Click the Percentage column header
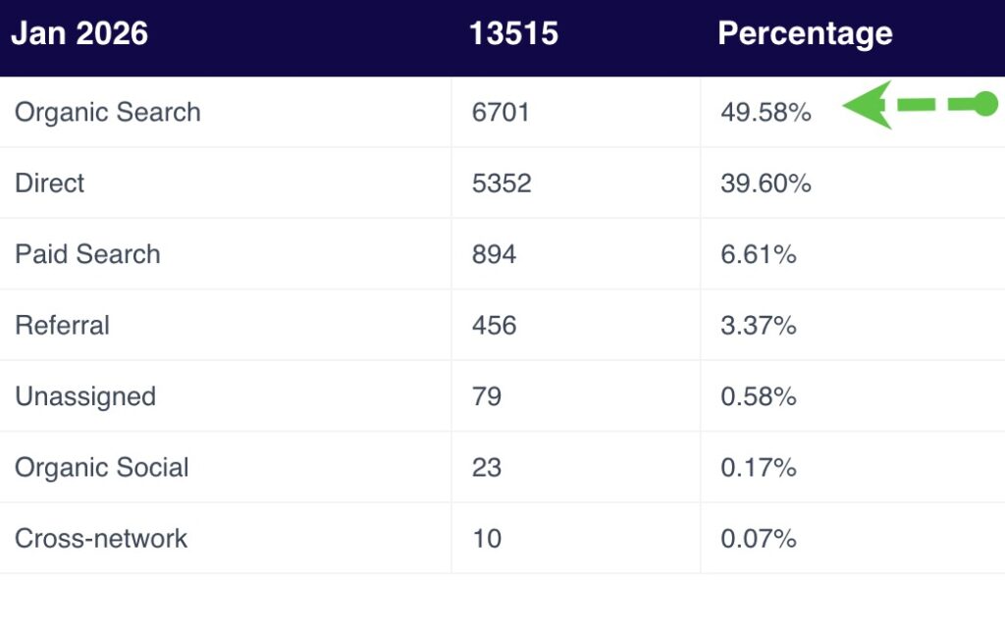Screen dimensions: 1005x630 805,34
